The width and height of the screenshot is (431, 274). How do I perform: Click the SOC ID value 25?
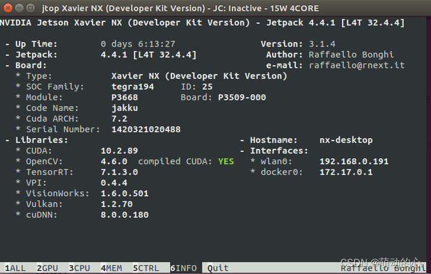click(x=207, y=87)
